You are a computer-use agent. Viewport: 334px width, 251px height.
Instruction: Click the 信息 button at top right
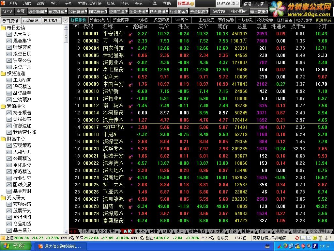point(248,4)
